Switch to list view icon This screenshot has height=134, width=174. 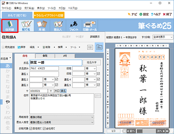(x=90, y=47)
